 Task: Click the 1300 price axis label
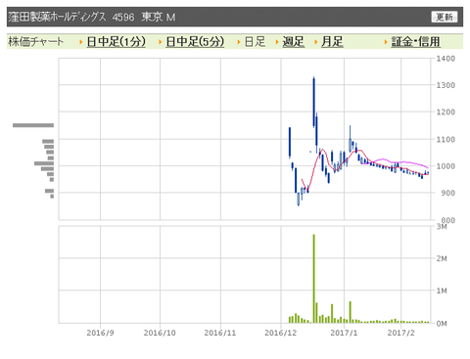[446, 85]
